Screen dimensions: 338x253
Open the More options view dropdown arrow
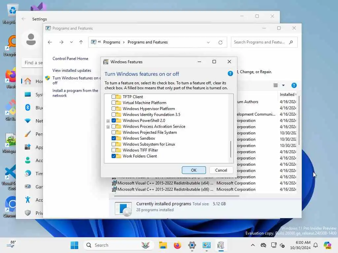click(x=284, y=85)
